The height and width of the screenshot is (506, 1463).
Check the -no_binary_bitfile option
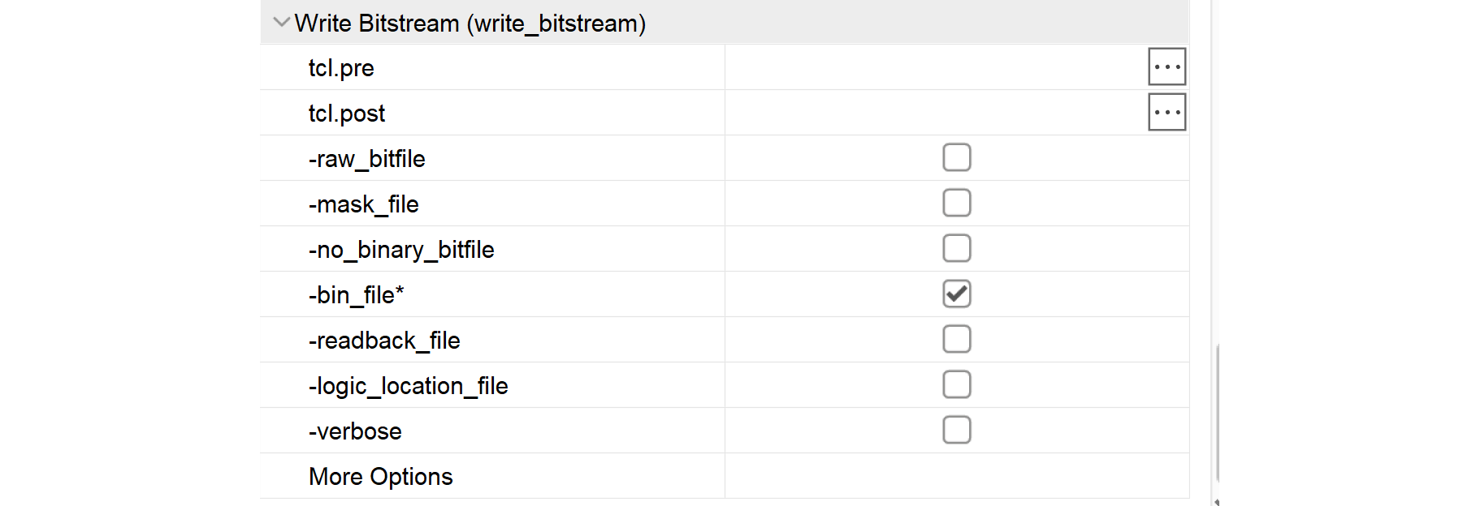[x=956, y=249]
